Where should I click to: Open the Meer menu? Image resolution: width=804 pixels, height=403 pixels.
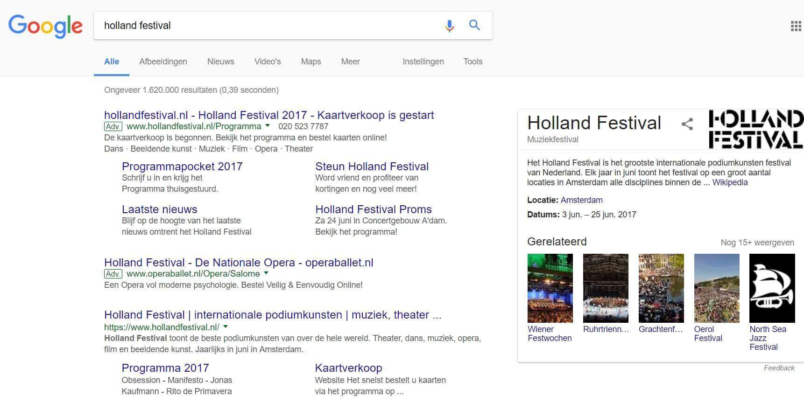click(350, 62)
